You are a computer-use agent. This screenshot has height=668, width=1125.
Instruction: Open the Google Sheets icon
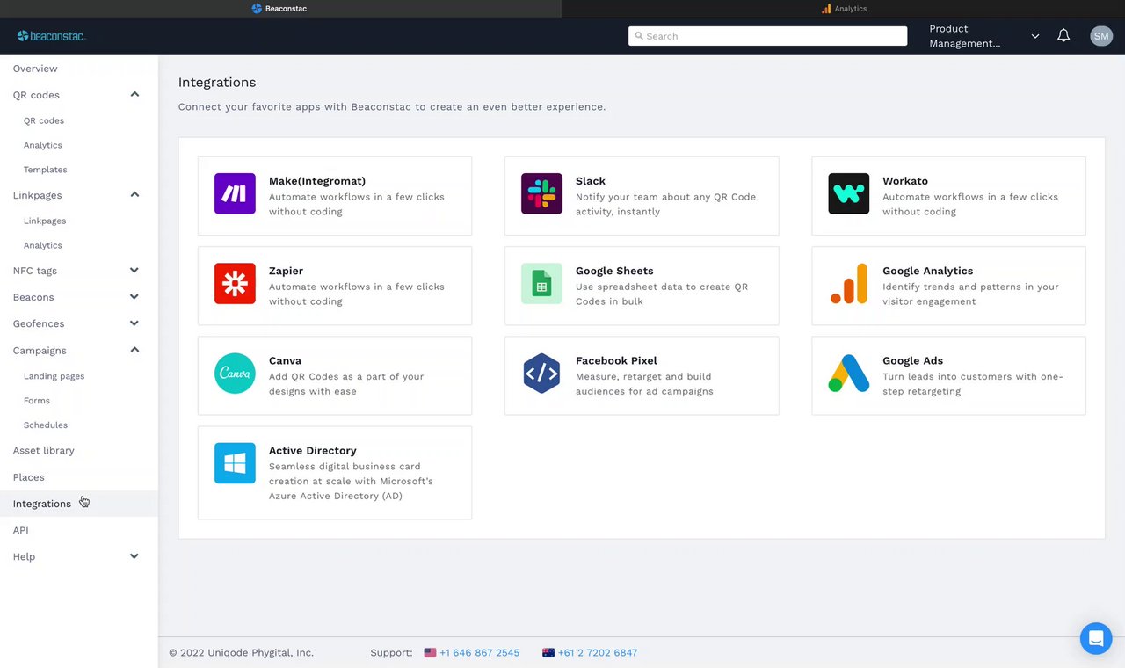pos(541,284)
